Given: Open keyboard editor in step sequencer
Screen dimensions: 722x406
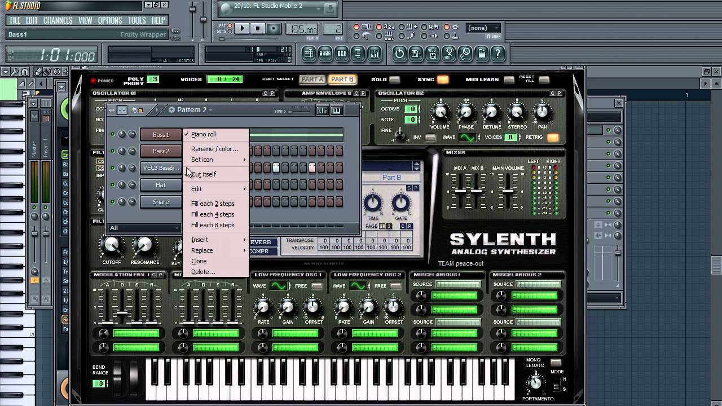Looking at the screenshot, I should (337, 111).
